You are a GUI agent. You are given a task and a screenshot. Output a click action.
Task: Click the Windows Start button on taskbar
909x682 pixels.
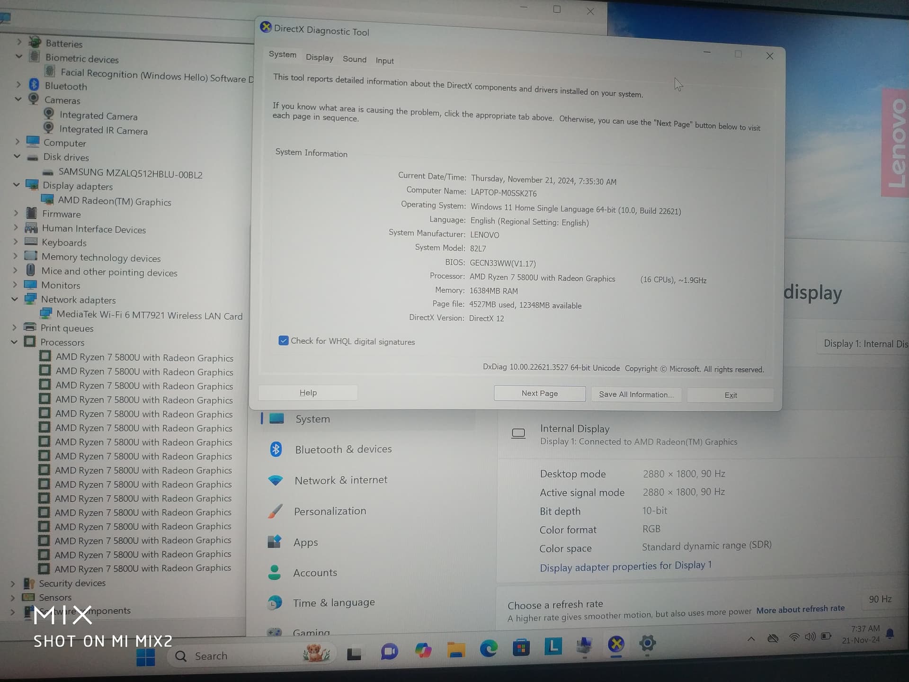(146, 657)
